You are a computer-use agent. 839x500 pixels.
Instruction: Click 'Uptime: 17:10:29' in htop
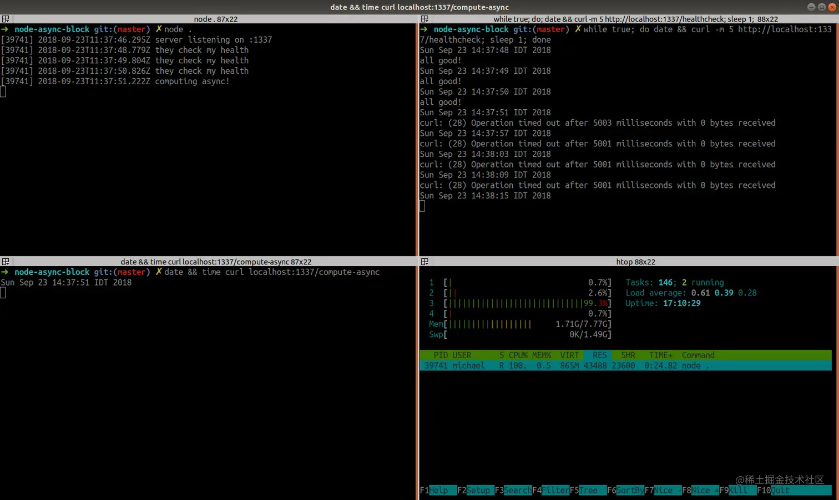click(x=663, y=303)
